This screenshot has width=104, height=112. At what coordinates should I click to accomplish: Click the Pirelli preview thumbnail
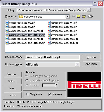point(84,85)
